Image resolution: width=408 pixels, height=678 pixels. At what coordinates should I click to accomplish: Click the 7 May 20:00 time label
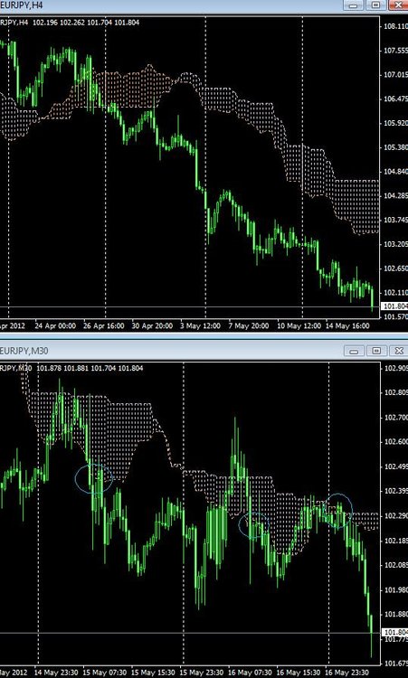[x=249, y=325]
